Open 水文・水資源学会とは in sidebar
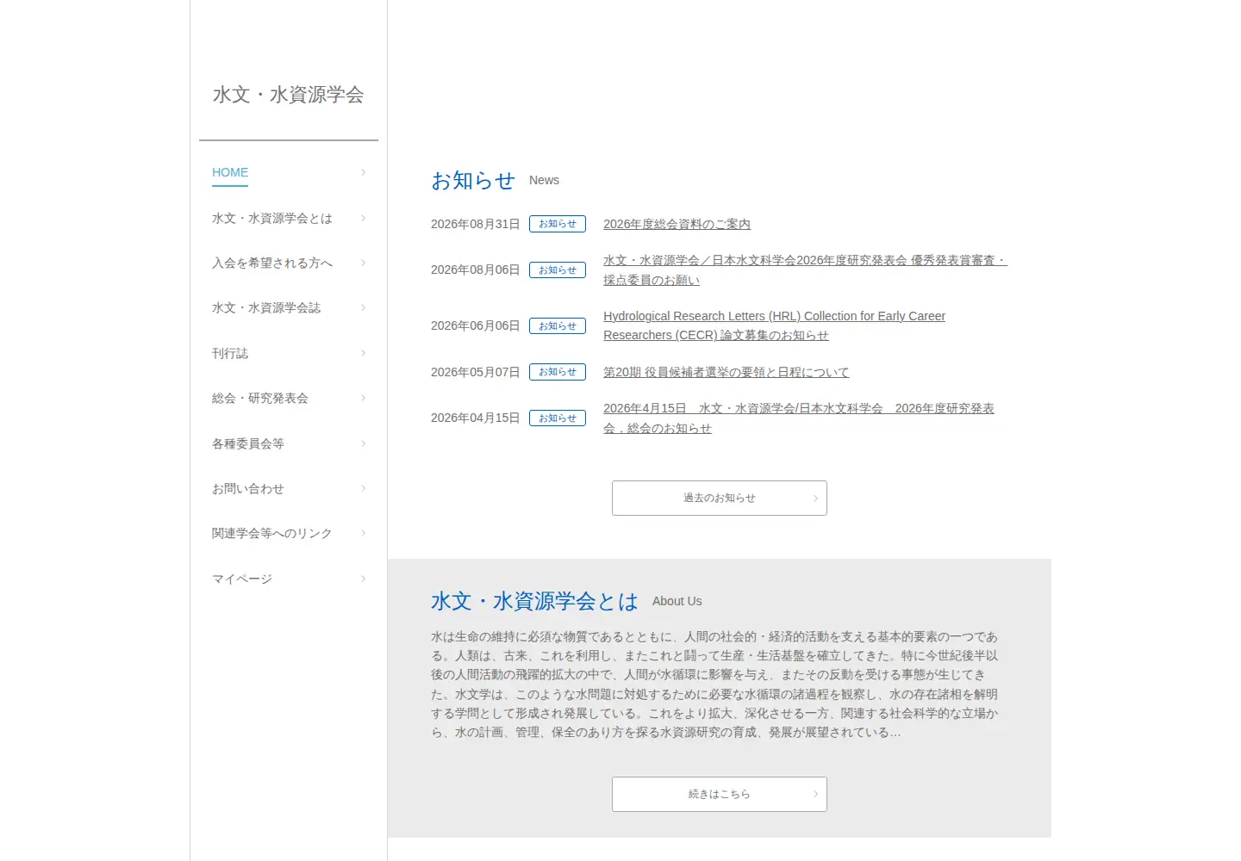This screenshot has height=861, width=1241. (272, 219)
